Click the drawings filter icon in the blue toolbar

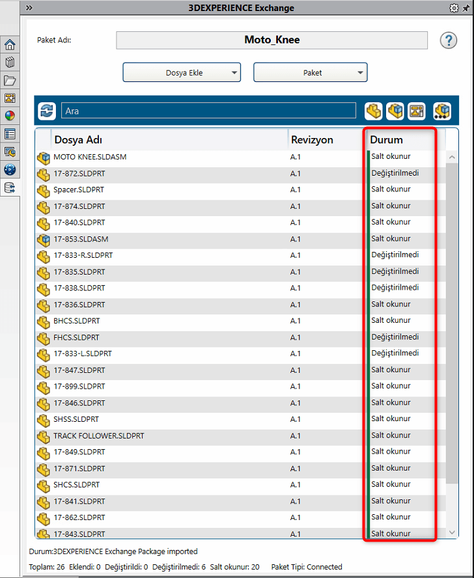tap(417, 111)
